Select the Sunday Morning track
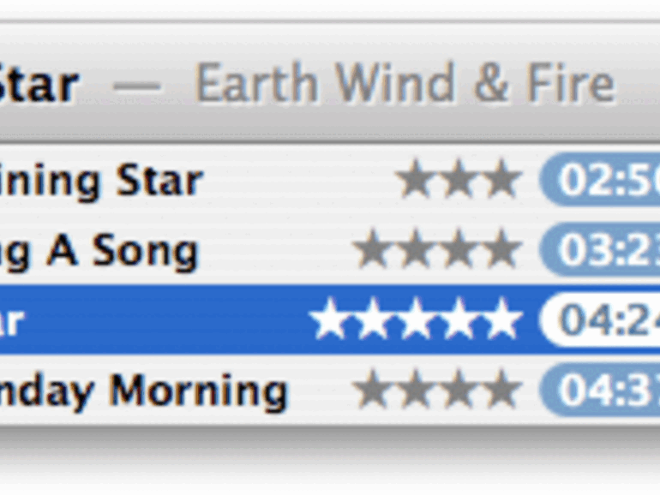This screenshot has height=495, width=660. pos(330,390)
